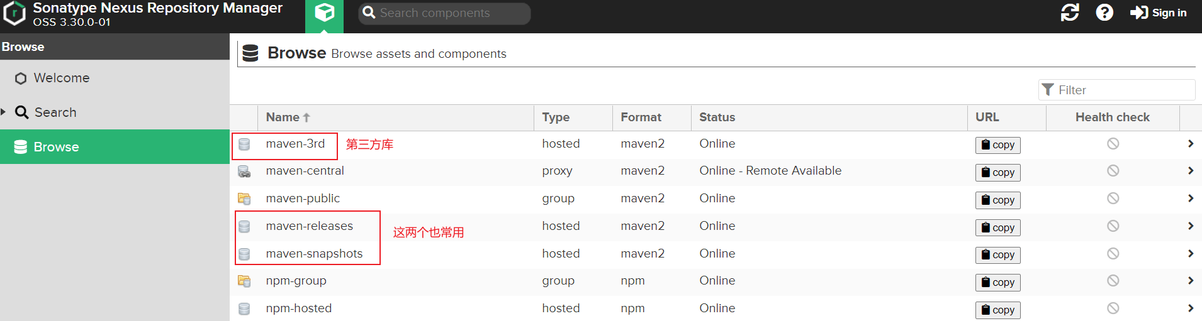The height and width of the screenshot is (321, 1202).
Task: Expand maven-central row chevron
Action: coord(1190,171)
